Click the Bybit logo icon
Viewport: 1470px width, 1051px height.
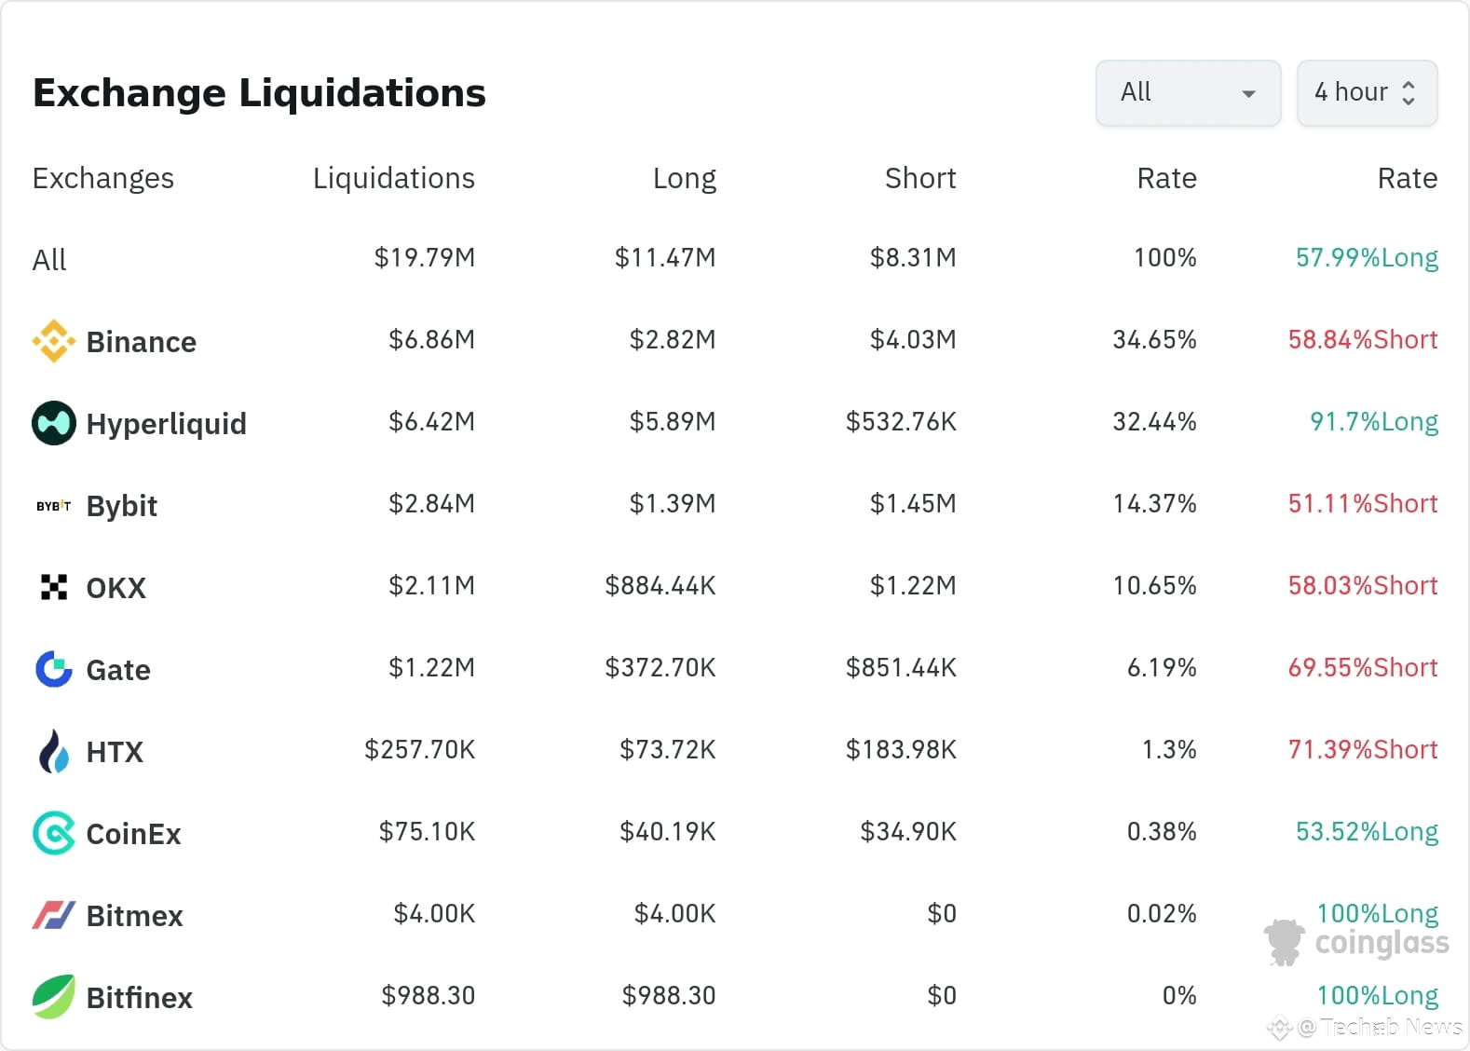(54, 506)
